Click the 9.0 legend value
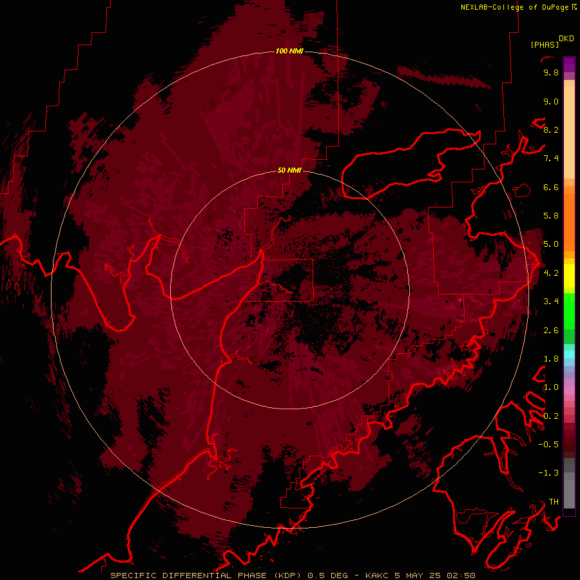 pyautogui.click(x=551, y=101)
